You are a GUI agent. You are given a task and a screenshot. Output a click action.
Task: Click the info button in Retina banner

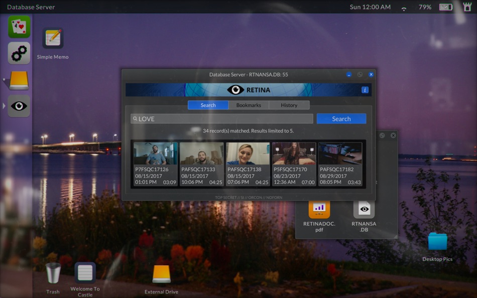[365, 90]
